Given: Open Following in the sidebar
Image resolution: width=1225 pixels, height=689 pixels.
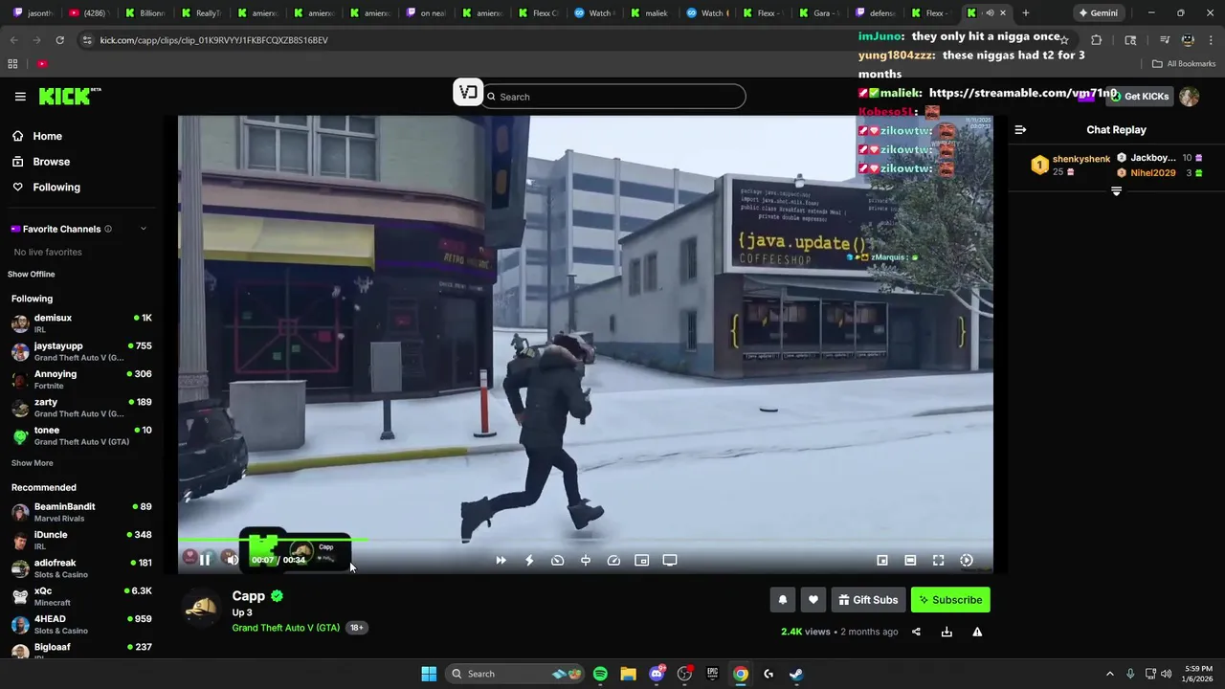Looking at the screenshot, I should pos(56,188).
